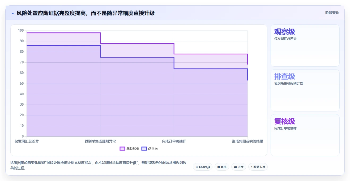Select the Chart.js tag chip
Viewport: 350px width, 181px height.
[203, 167]
